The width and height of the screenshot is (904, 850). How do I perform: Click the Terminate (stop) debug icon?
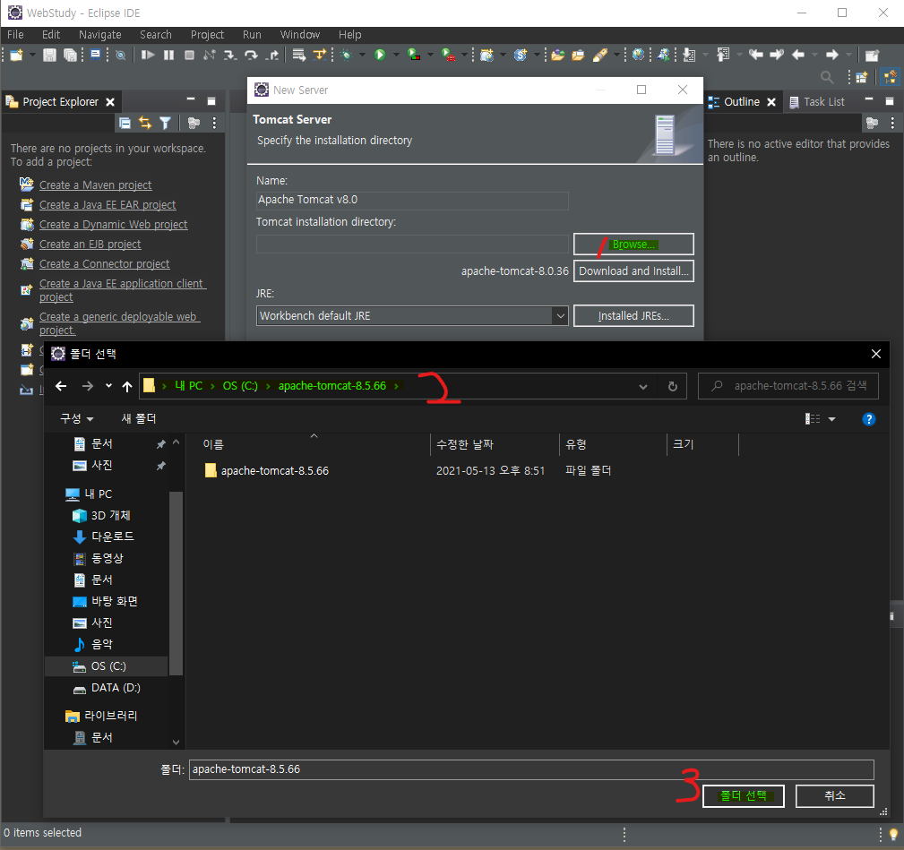pyautogui.click(x=189, y=56)
